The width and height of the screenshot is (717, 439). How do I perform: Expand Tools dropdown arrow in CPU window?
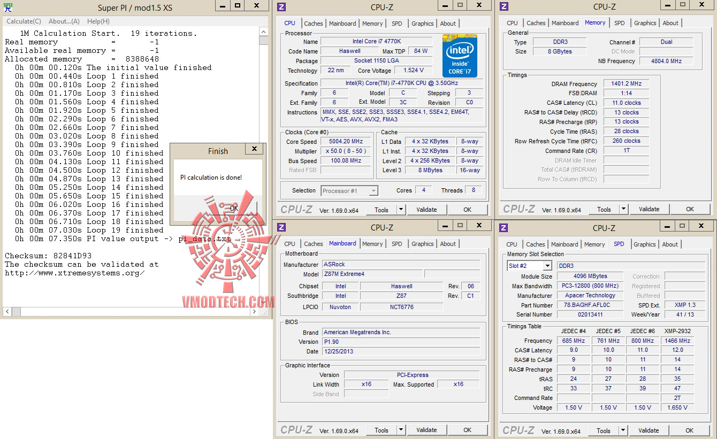(x=400, y=210)
